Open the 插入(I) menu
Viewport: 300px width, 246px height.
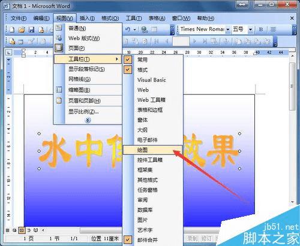pos(87,19)
